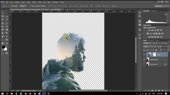Image resolution: width=170 pixels, height=95 pixels.
Task: Select the Blur tool
Action: (3, 33)
